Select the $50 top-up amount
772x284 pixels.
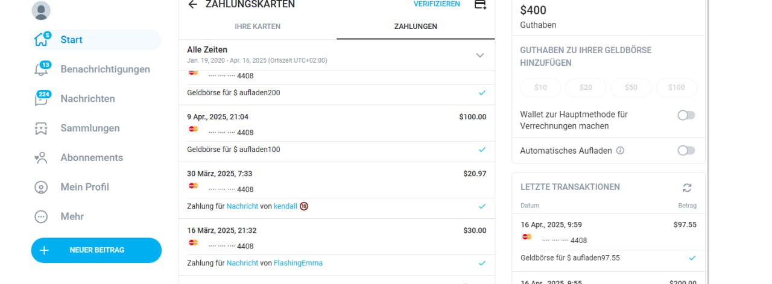(x=631, y=87)
